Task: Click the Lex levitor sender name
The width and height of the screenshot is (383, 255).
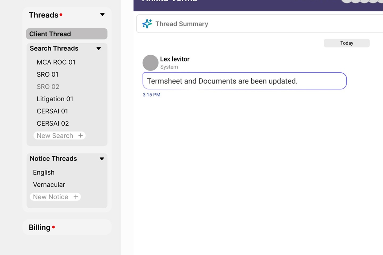Action: coord(175,59)
